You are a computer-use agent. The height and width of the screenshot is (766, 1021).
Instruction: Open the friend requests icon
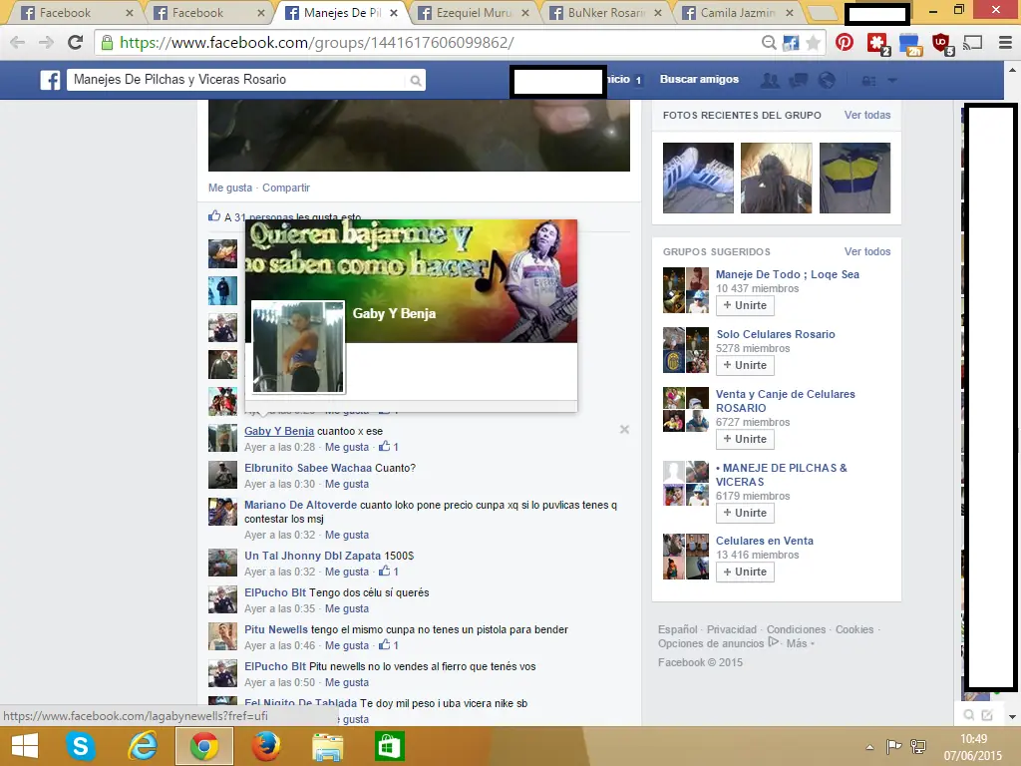(x=771, y=80)
